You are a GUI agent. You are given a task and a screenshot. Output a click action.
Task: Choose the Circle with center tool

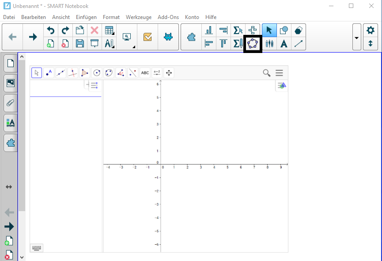pyautogui.click(x=97, y=72)
